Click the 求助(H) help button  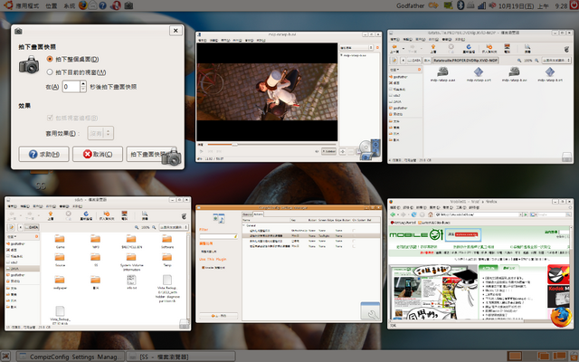click(x=43, y=154)
